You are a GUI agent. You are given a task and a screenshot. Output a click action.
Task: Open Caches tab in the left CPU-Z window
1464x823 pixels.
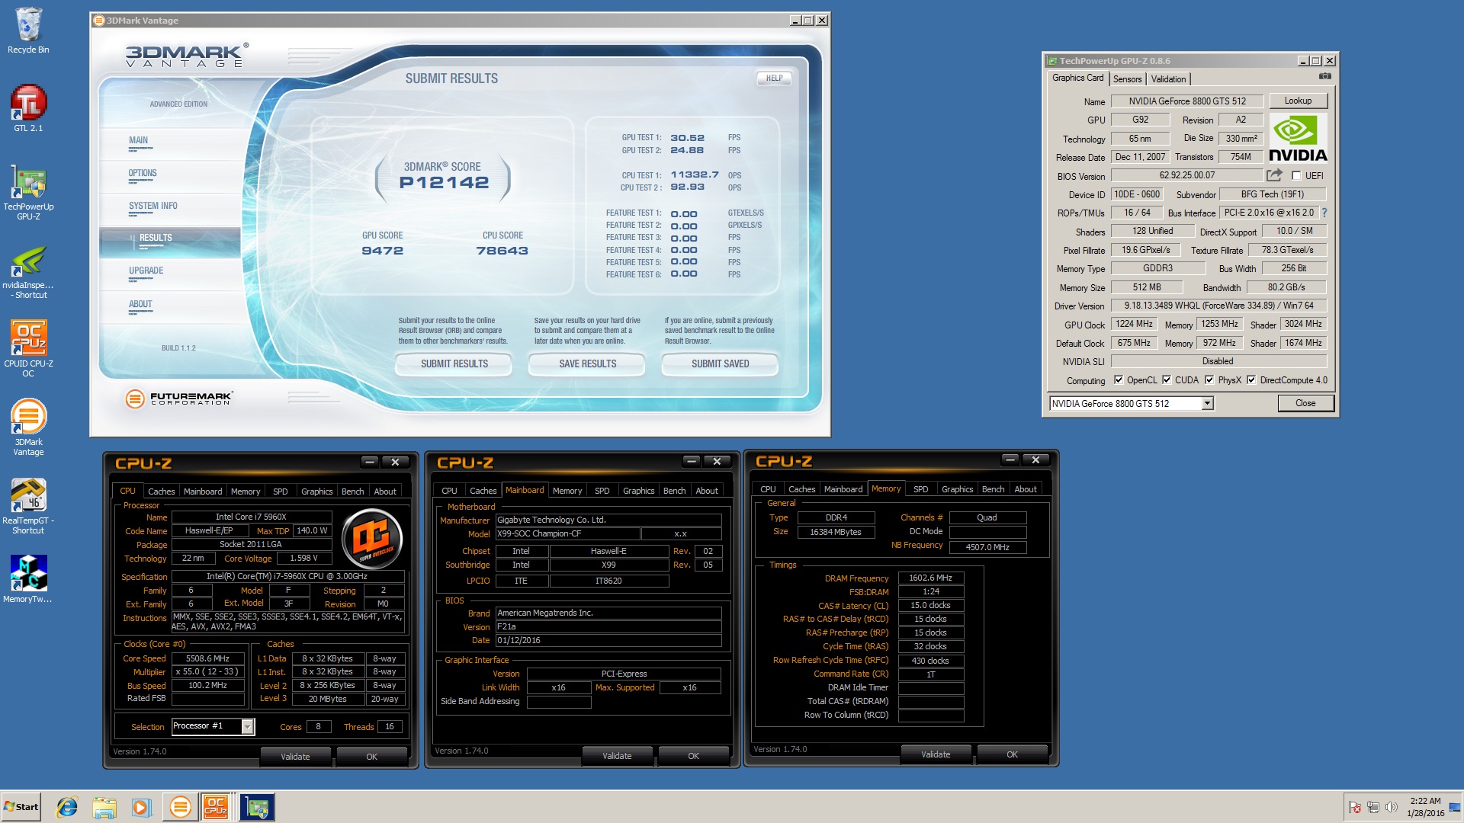pyautogui.click(x=161, y=492)
